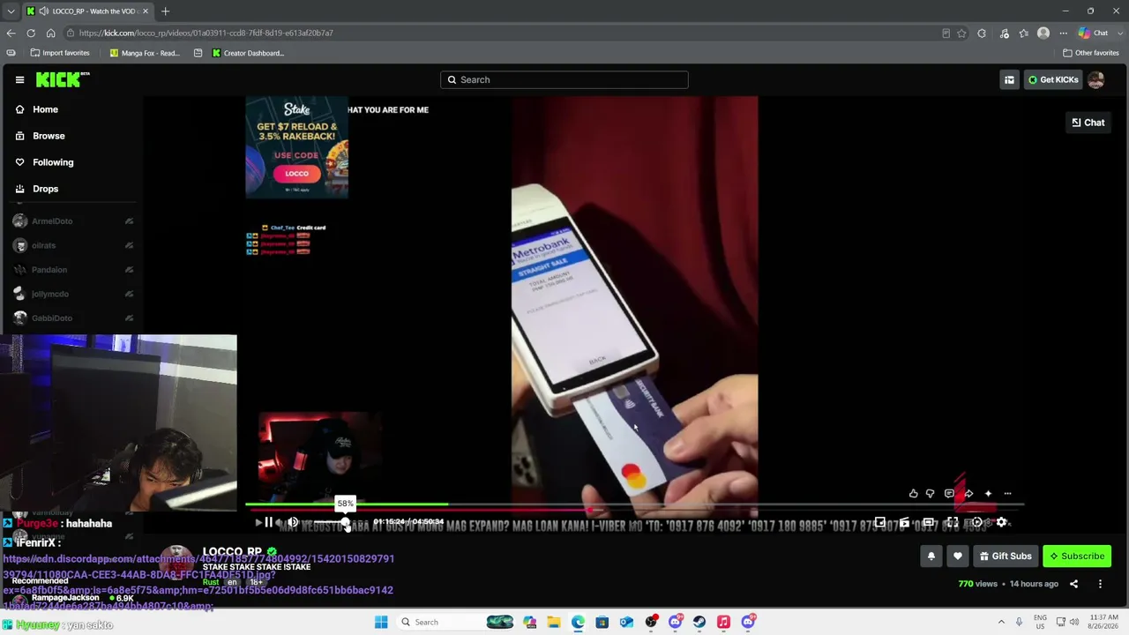Open a new browser tab
1129x635 pixels.
click(x=165, y=11)
